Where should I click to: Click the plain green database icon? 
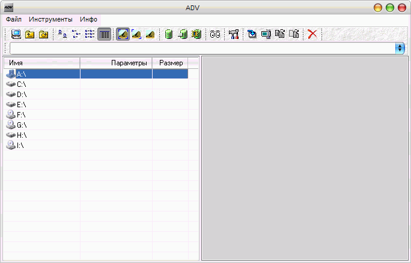click(169, 34)
